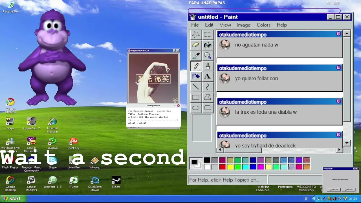361x203 pixels.
Task: Select the Curve tool in Paint
Action: pos(208,87)
